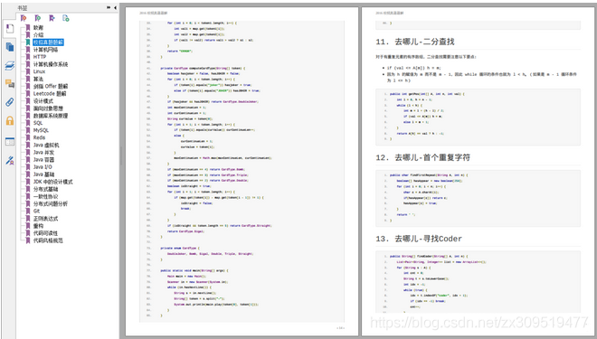This screenshot has width=597, height=339.
Task: Open the Java 容器 bookmark
Action: [43, 160]
